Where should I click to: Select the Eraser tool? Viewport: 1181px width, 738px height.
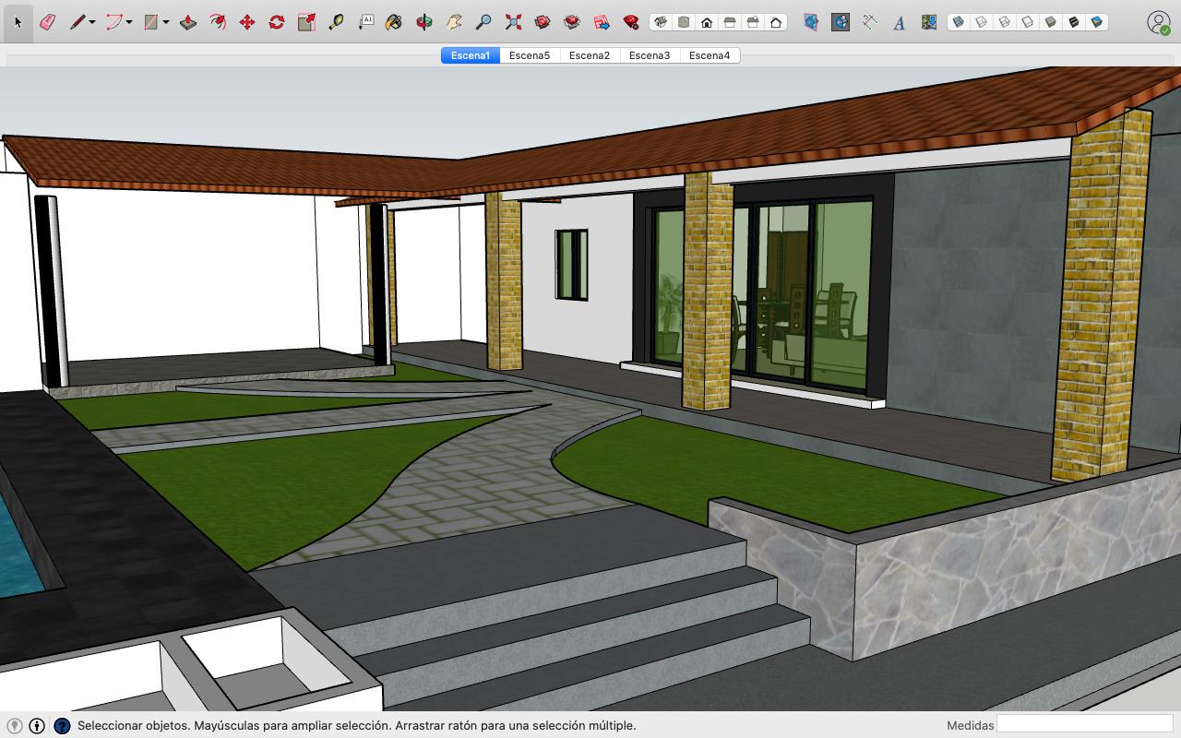pos(47,22)
